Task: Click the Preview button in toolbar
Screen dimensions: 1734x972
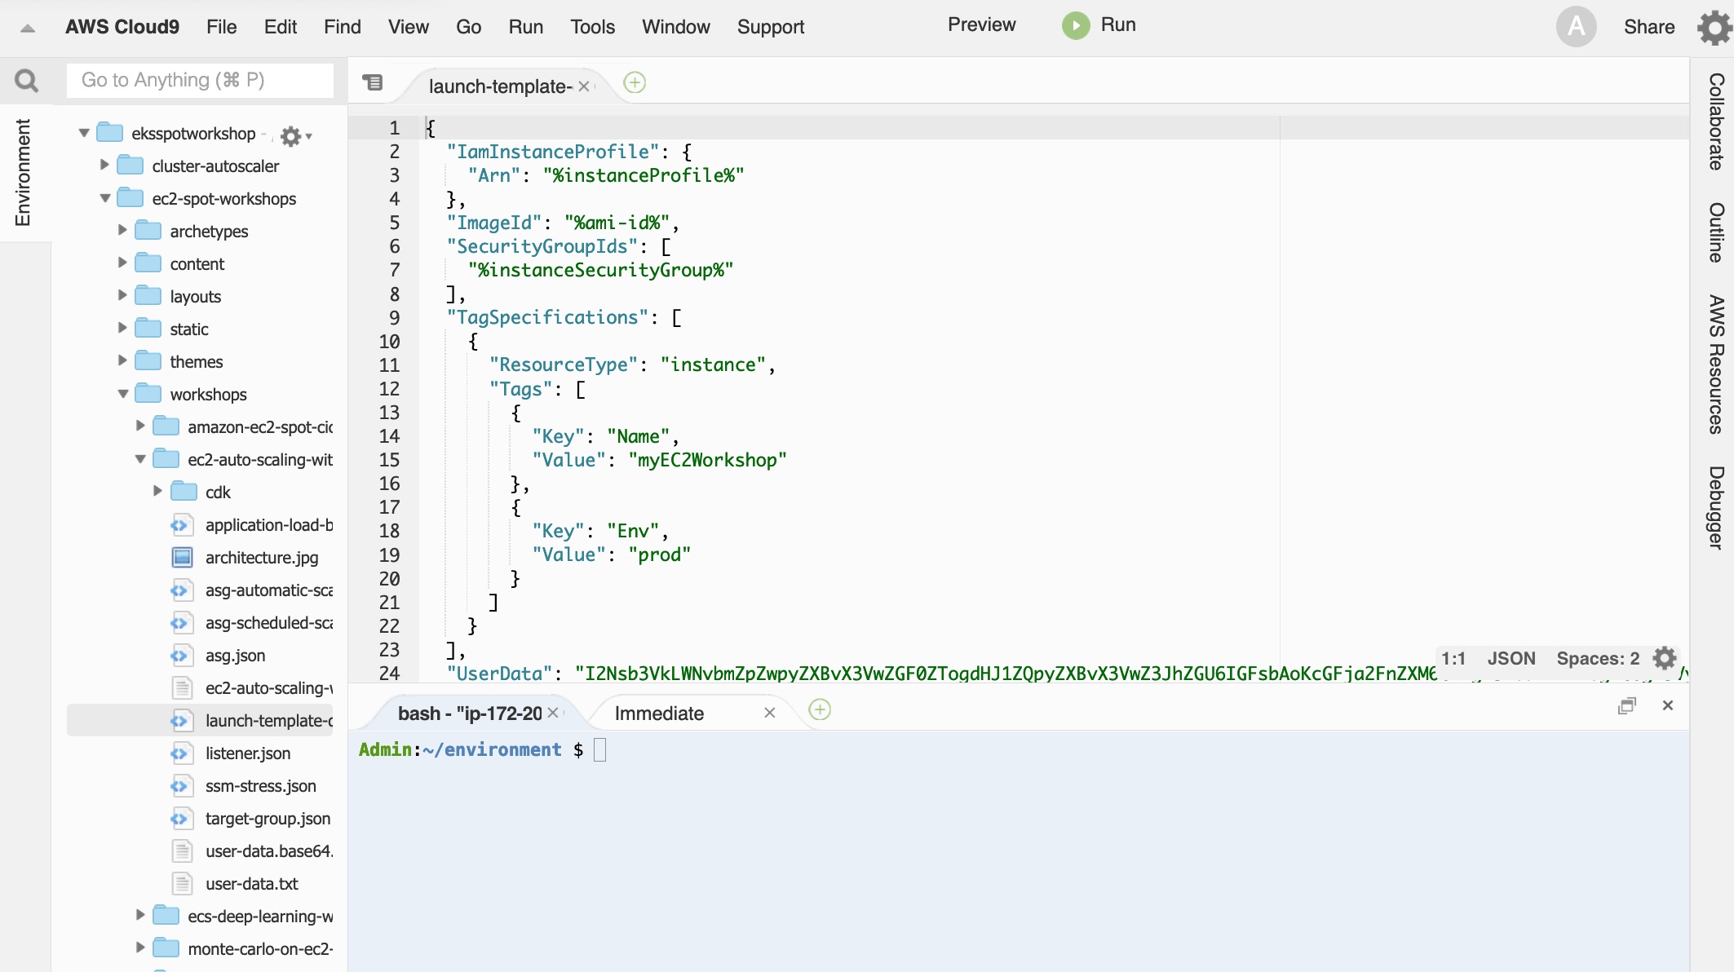Action: (981, 25)
